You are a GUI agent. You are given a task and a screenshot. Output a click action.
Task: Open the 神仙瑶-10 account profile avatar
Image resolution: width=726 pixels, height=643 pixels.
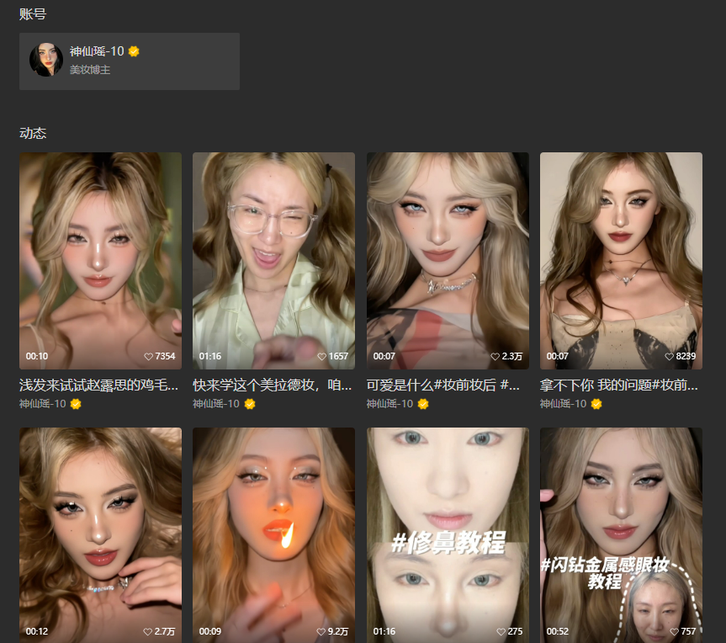point(46,61)
